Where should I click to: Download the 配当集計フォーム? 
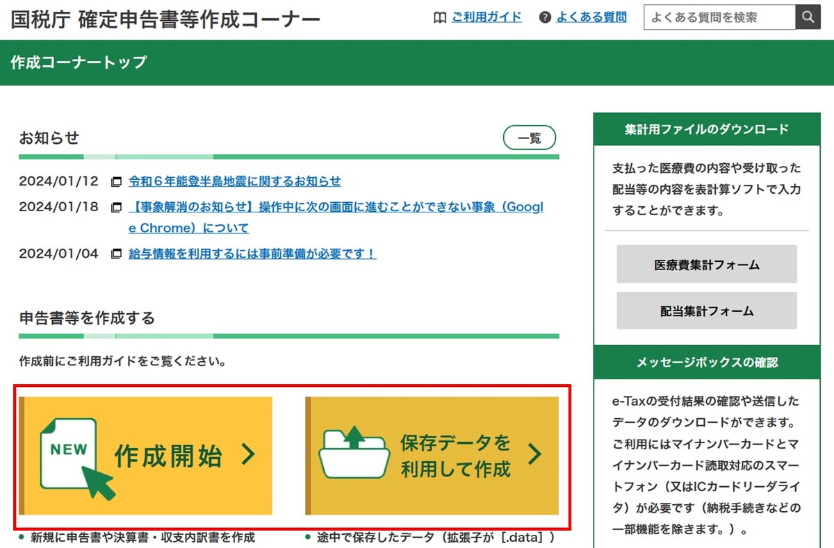click(x=707, y=311)
